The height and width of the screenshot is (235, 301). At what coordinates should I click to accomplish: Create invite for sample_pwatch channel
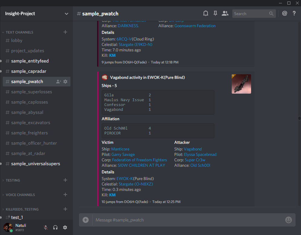pos(59,82)
